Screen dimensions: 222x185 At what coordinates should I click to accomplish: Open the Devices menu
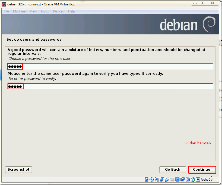[58, 11]
